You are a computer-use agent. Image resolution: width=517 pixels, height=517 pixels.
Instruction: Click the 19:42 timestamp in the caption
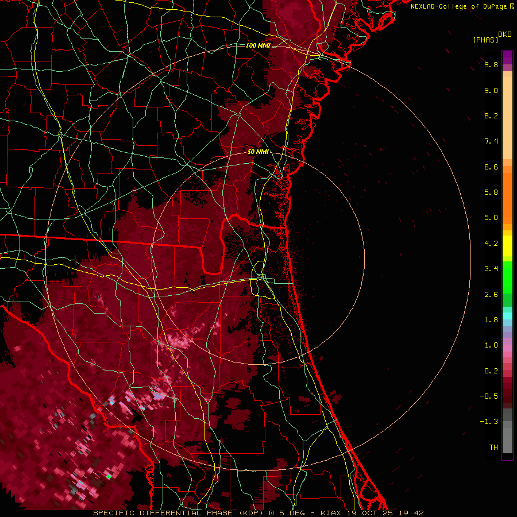click(411, 513)
